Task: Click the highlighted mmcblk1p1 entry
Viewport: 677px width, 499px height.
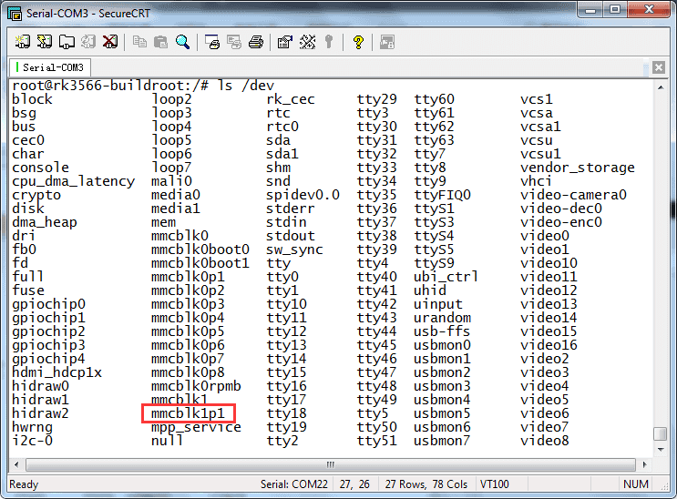Action: (x=188, y=413)
